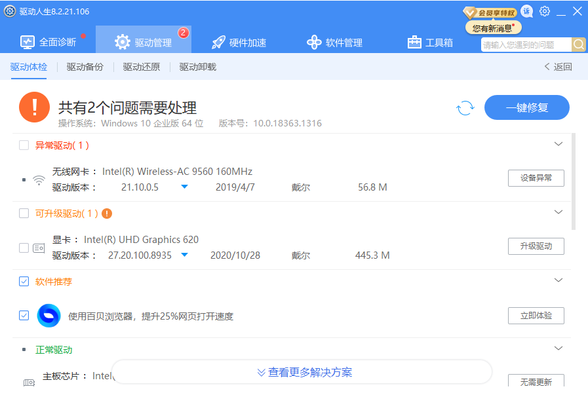Expand 查看更多解决方案 panel
This screenshot has height=393, width=588.
coord(302,372)
